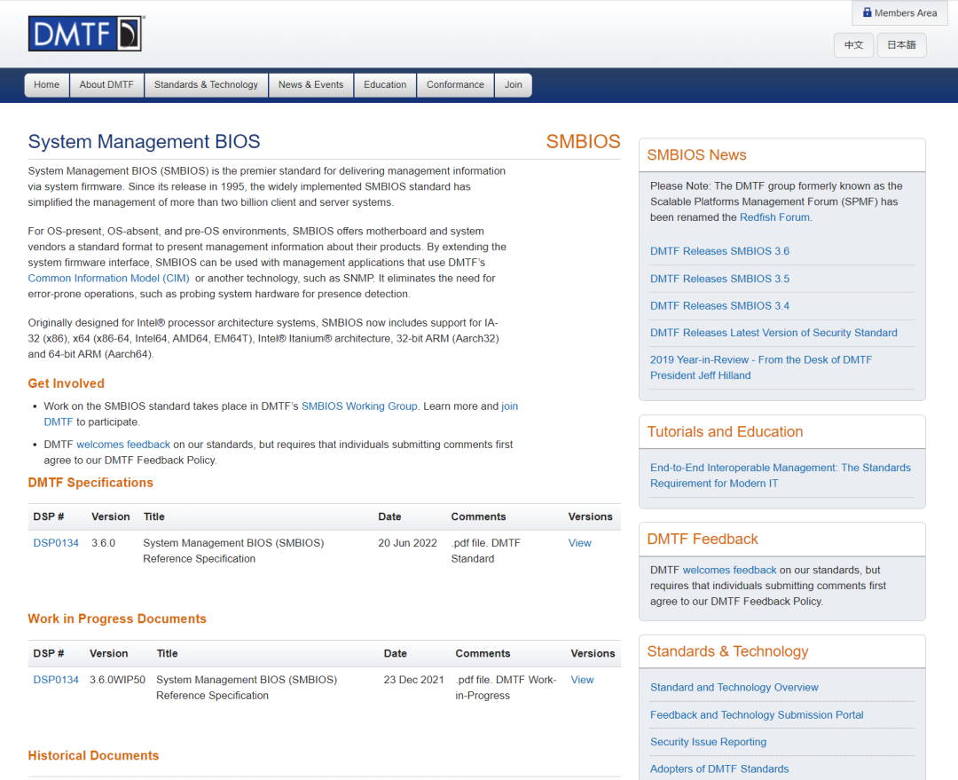Expand the News & Events menu
Image resolution: width=958 pixels, height=780 pixels.
310,85
